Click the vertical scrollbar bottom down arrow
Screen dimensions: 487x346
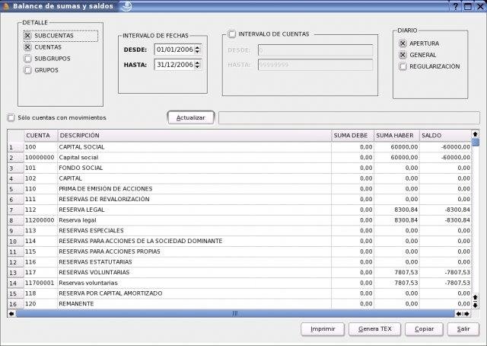click(x=475, y=306)
